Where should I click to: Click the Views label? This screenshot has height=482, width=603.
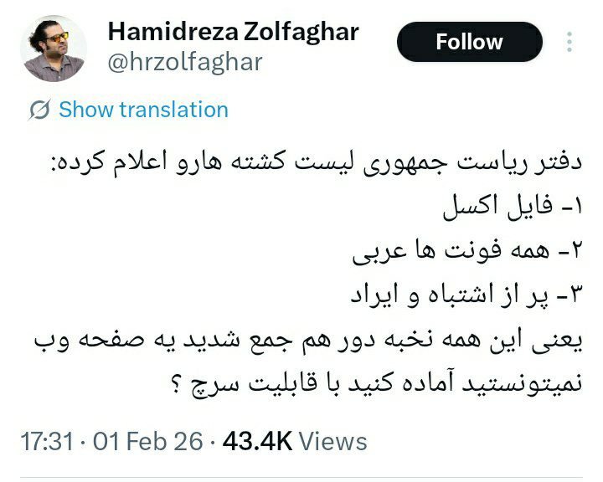point(333,441)
